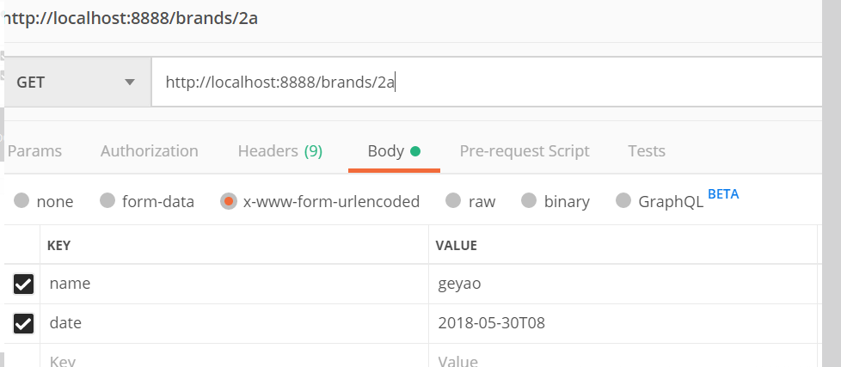Click the empty Key placeholder field
841x367 pixels.
tap(232, 360)
